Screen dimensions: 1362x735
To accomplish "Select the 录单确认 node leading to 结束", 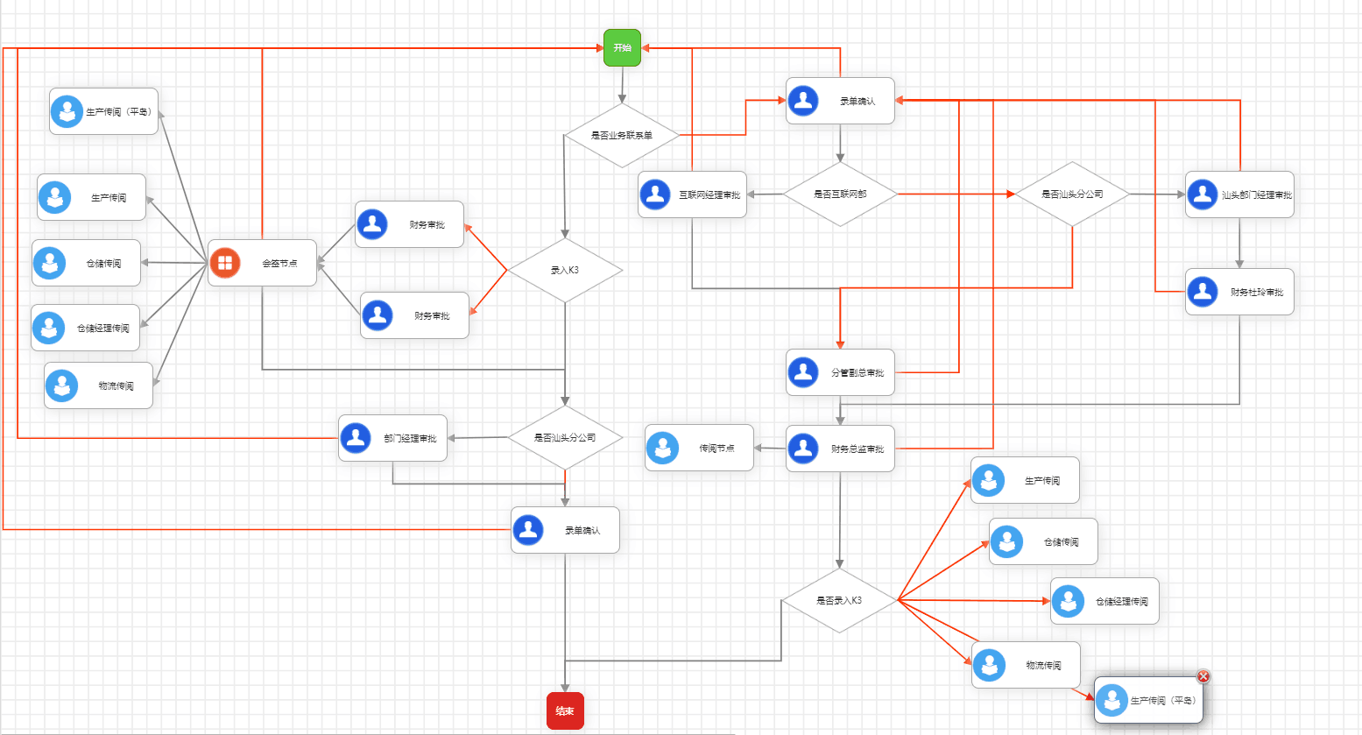I will tap(565, 530).
